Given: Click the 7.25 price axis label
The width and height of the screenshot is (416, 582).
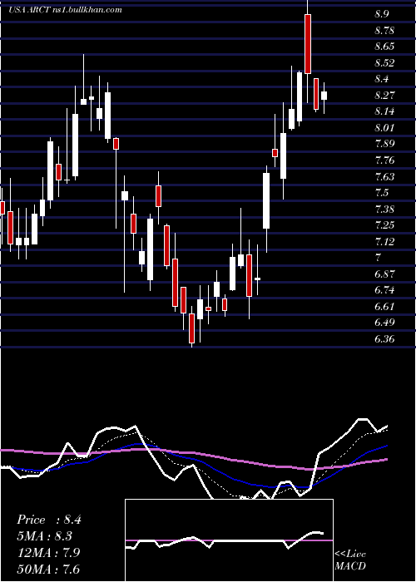Looking at the screenshot, I should point(384,225).
